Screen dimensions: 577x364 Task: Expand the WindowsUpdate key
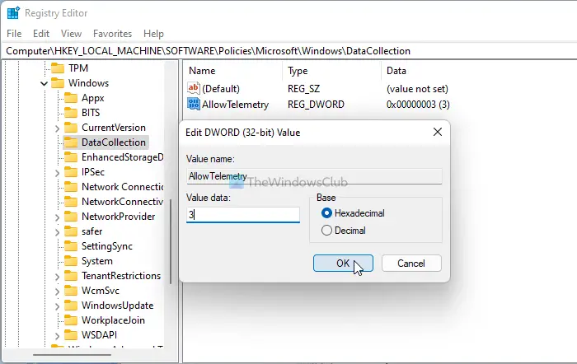coord(57,306)
